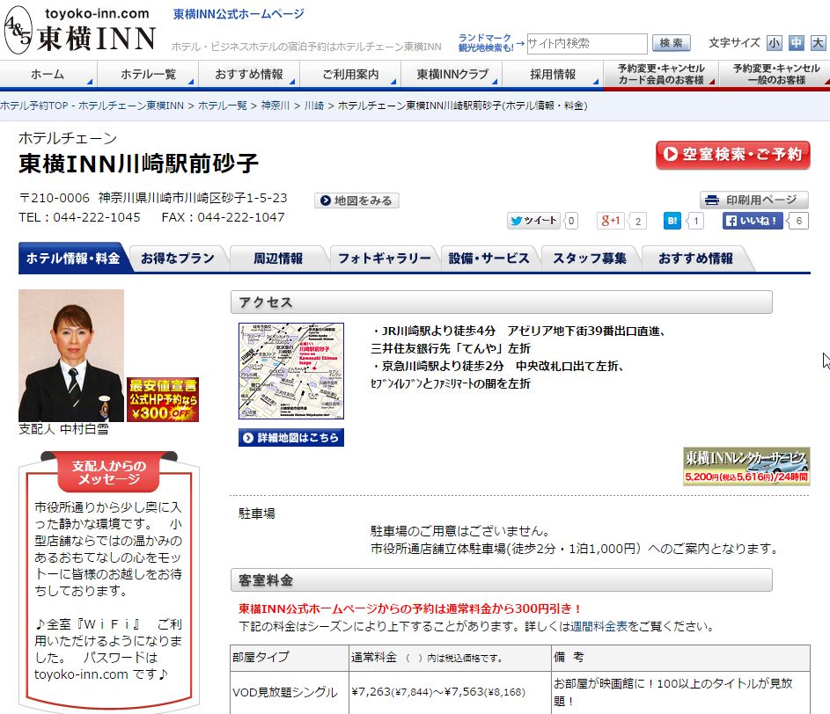The image size is (830, 714).
Task: Open the おすすめ情報 top menu
Action: click(x=249, y=74)
